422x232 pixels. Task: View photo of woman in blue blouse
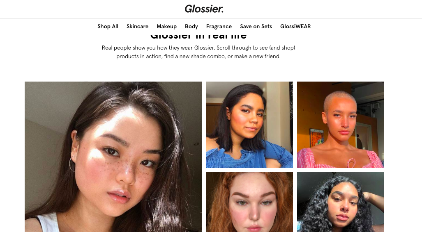coord(249,125)
